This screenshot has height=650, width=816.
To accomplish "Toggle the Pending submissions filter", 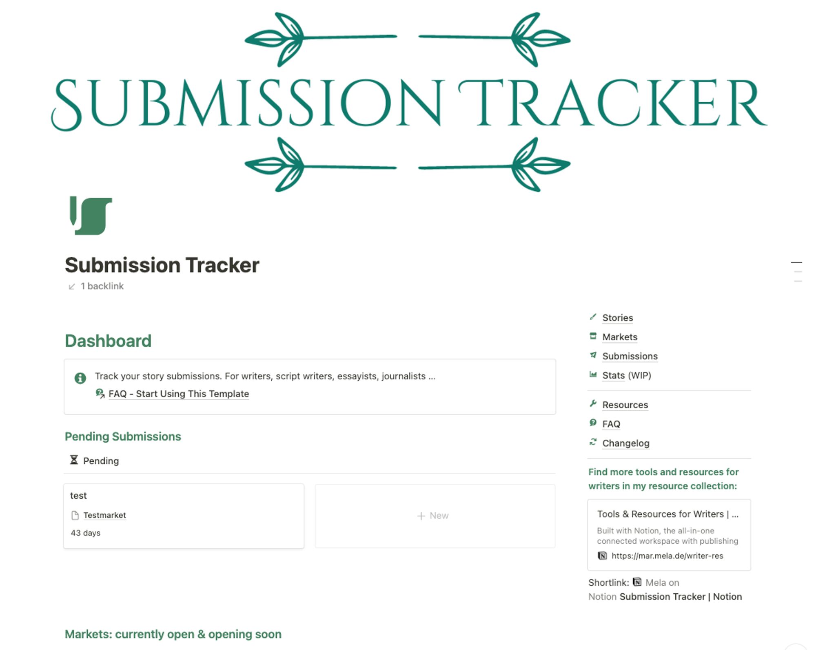I will 93,461.
